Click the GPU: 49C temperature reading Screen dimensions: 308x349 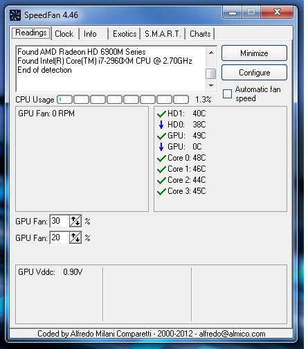pyautogui.click(x=187, y=136)
